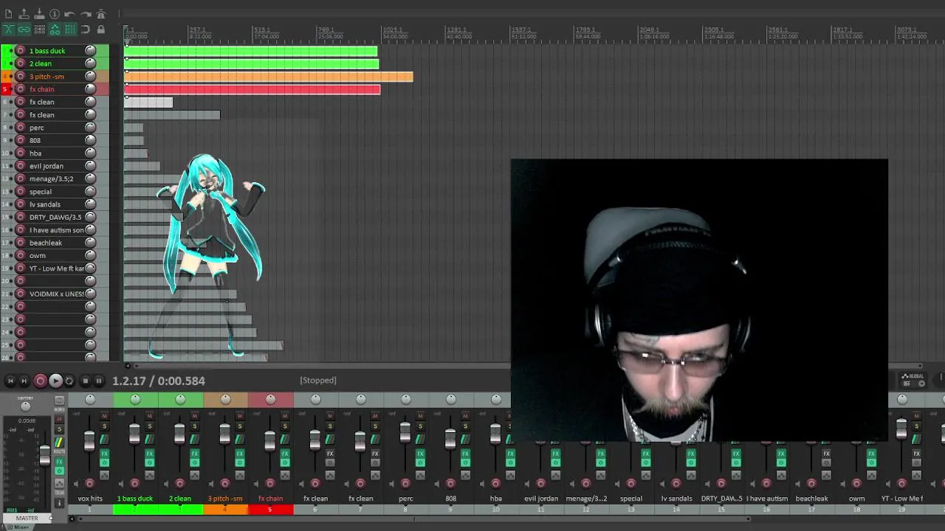Open master channel FX button
945x531 pixels.
click(59, 462)
